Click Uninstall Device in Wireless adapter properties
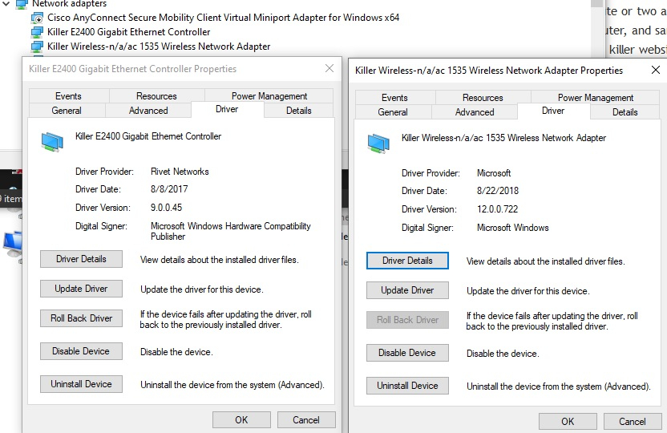Image resolution: width=667 pixels, height=433 pixels. coord(407,386)
